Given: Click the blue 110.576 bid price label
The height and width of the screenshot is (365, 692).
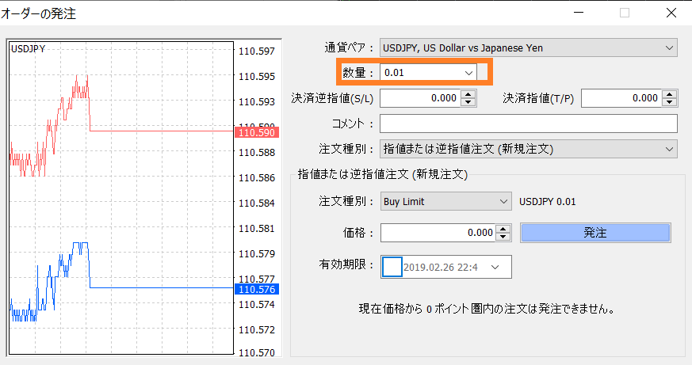Looking at the screenshot, I should [256, 289].
